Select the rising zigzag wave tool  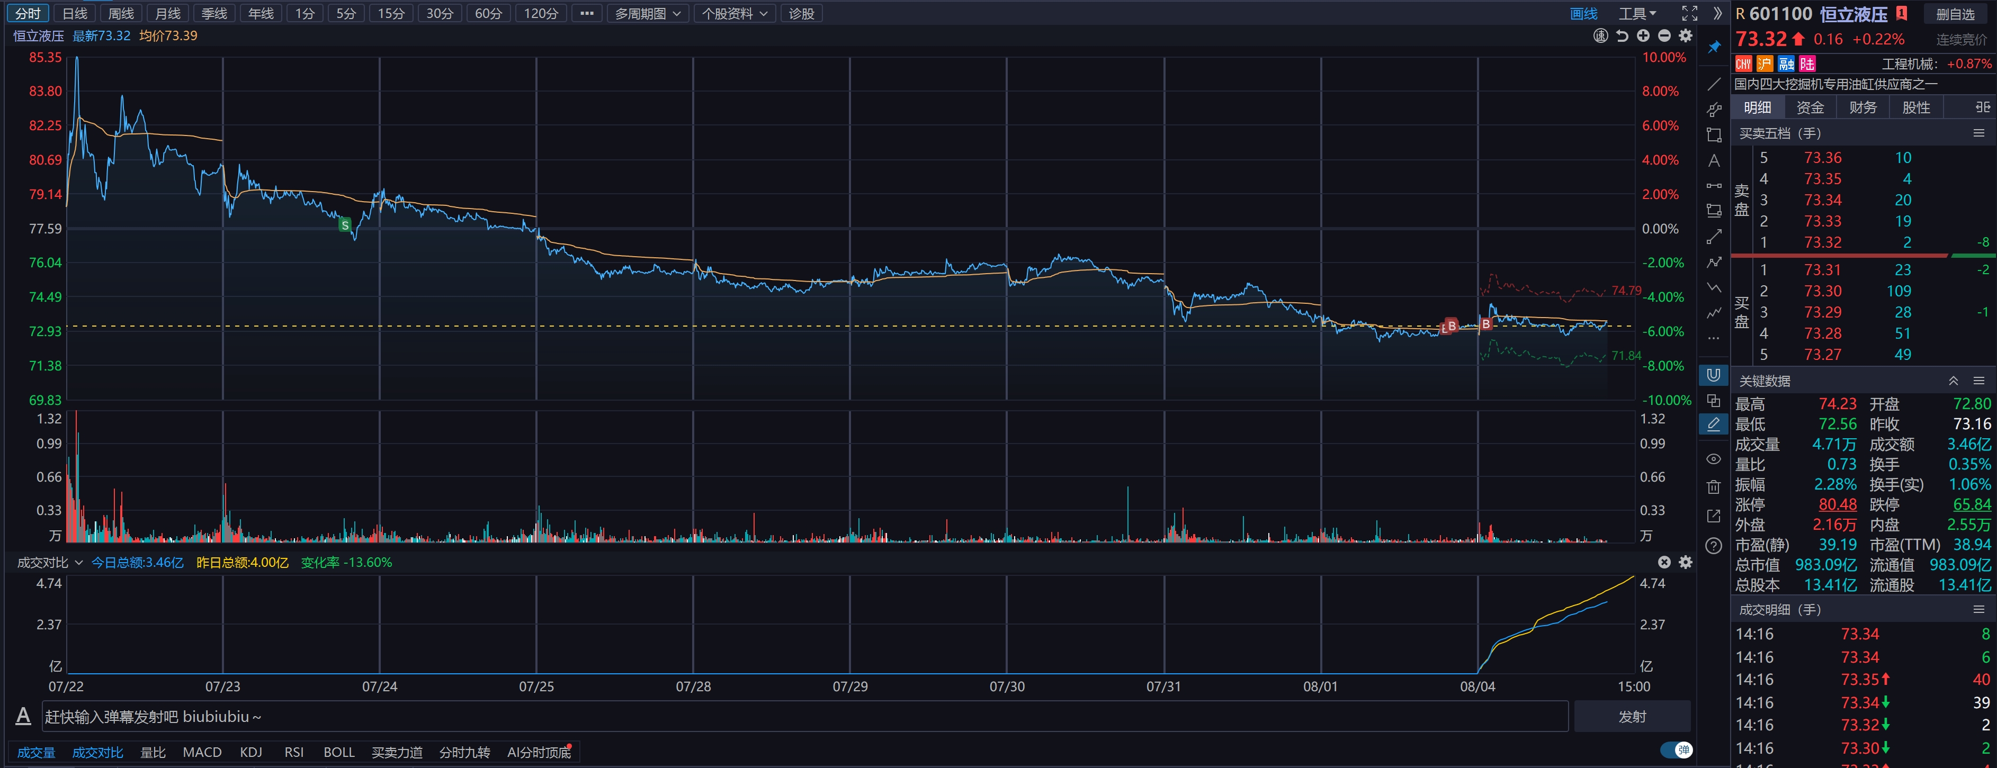point(1714,313)
